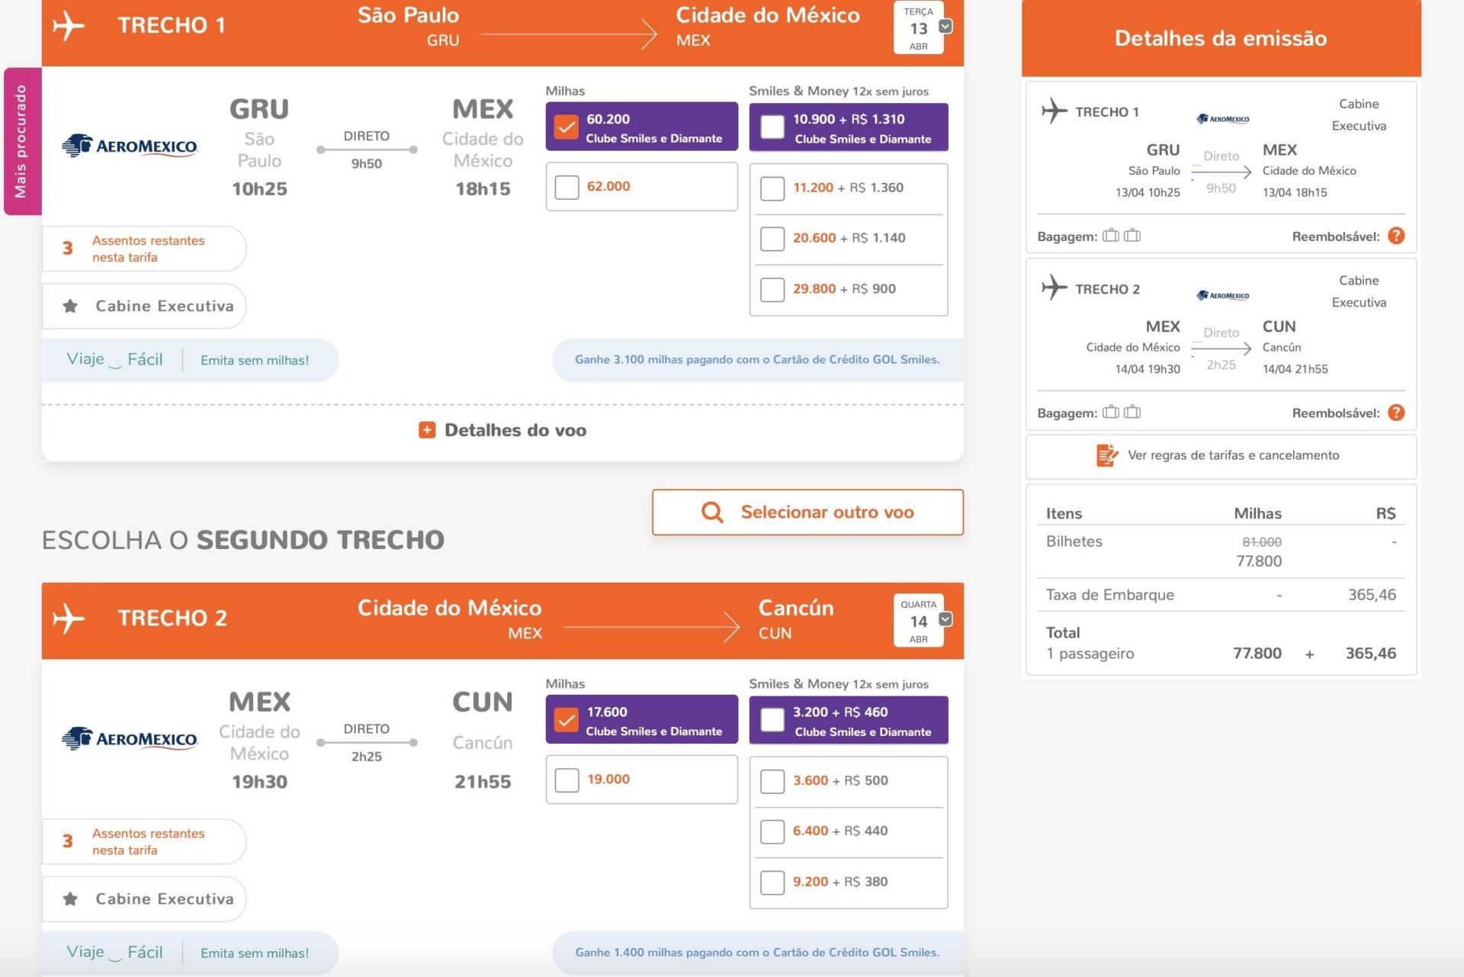This screenshot has width=1464, height=977.
Task: Click Trecho 1 baggage icon in details panel
Action: point(1122,236)
